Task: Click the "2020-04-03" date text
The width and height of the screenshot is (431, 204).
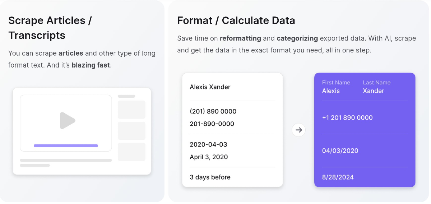Action: pyautogui.click(x=208, y=144)
